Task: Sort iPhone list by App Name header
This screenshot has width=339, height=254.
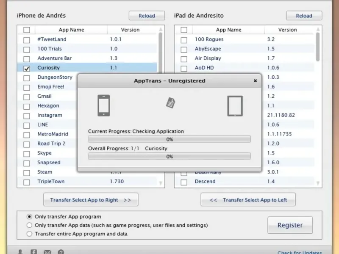Action: coord(71,30)
